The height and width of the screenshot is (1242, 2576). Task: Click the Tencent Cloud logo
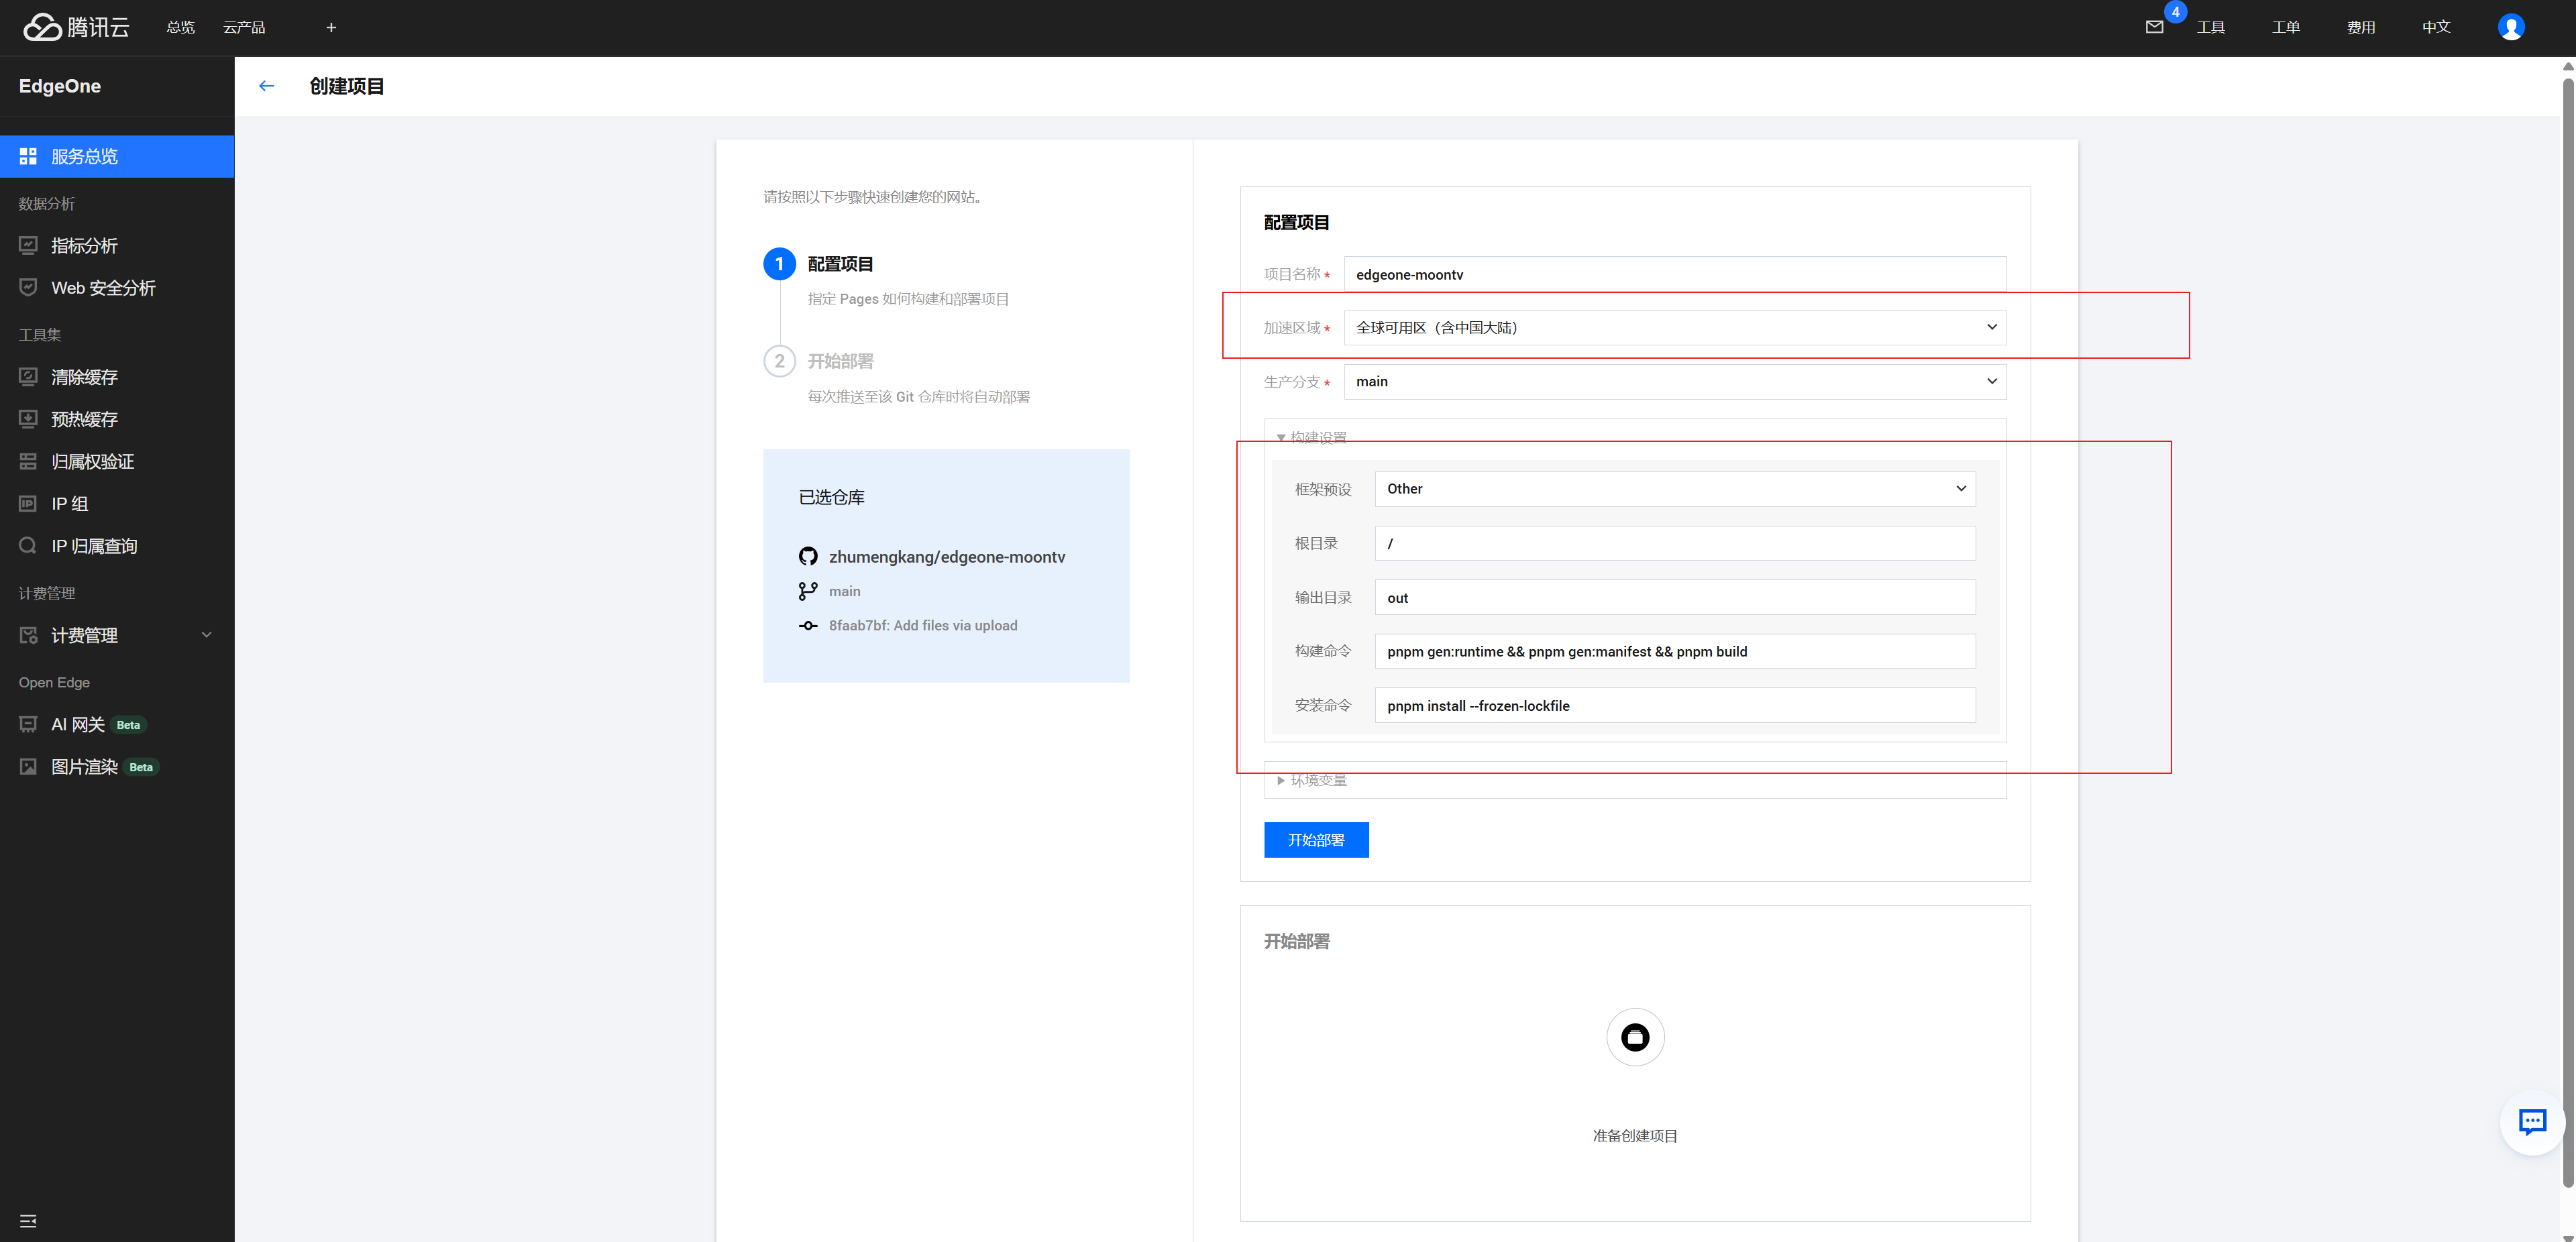coord(77,27)
